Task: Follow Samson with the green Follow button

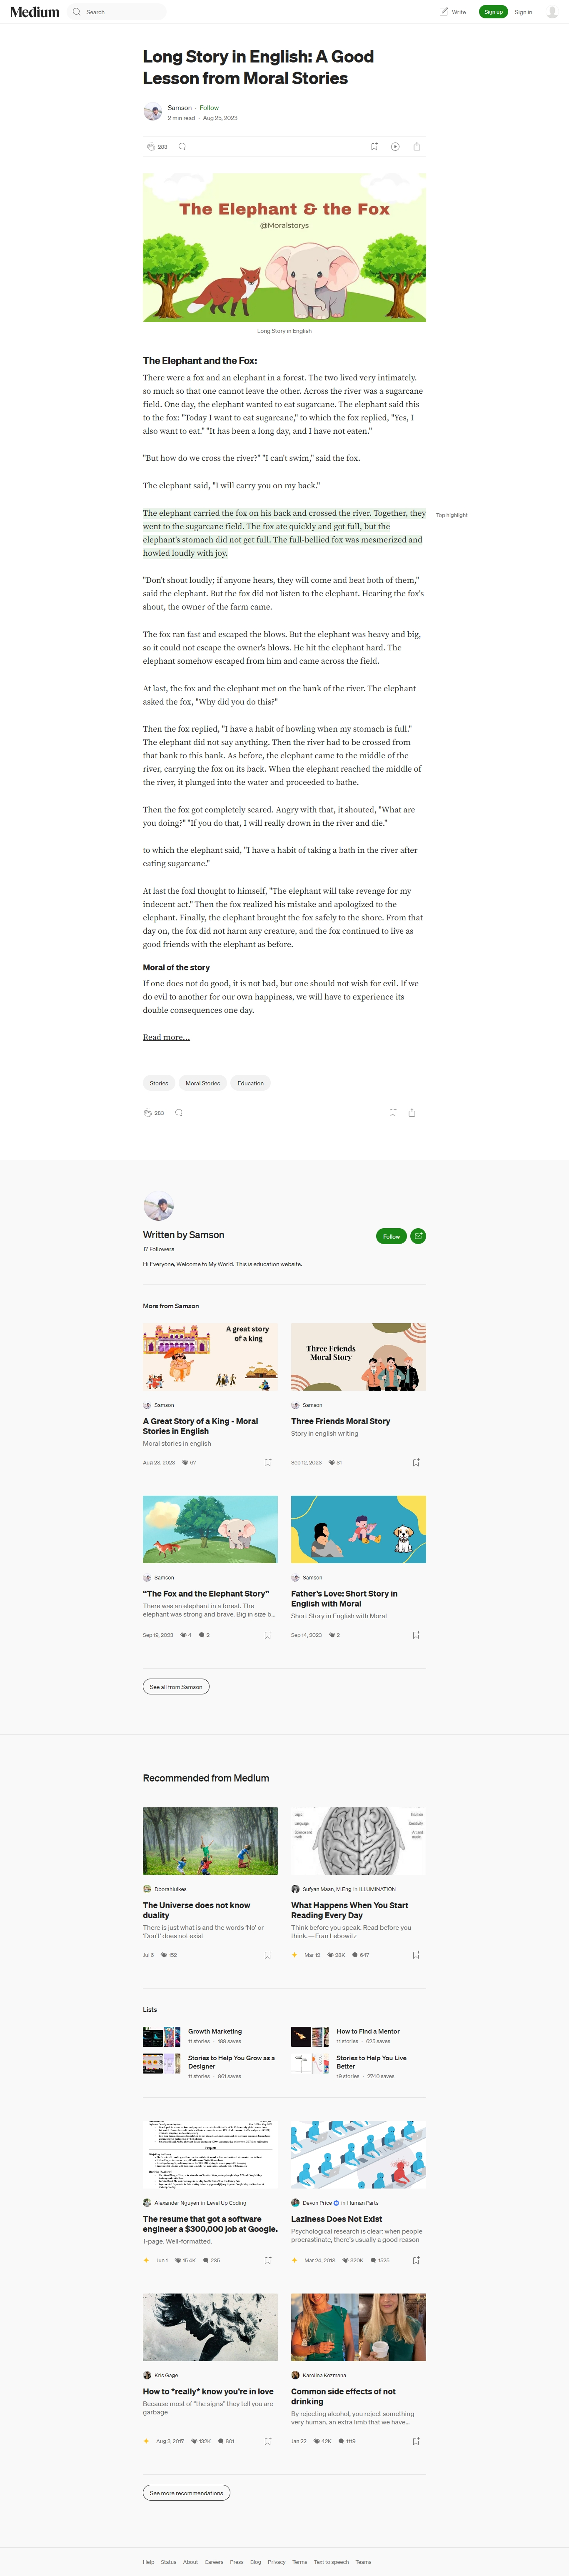Action: [391, 1236]
